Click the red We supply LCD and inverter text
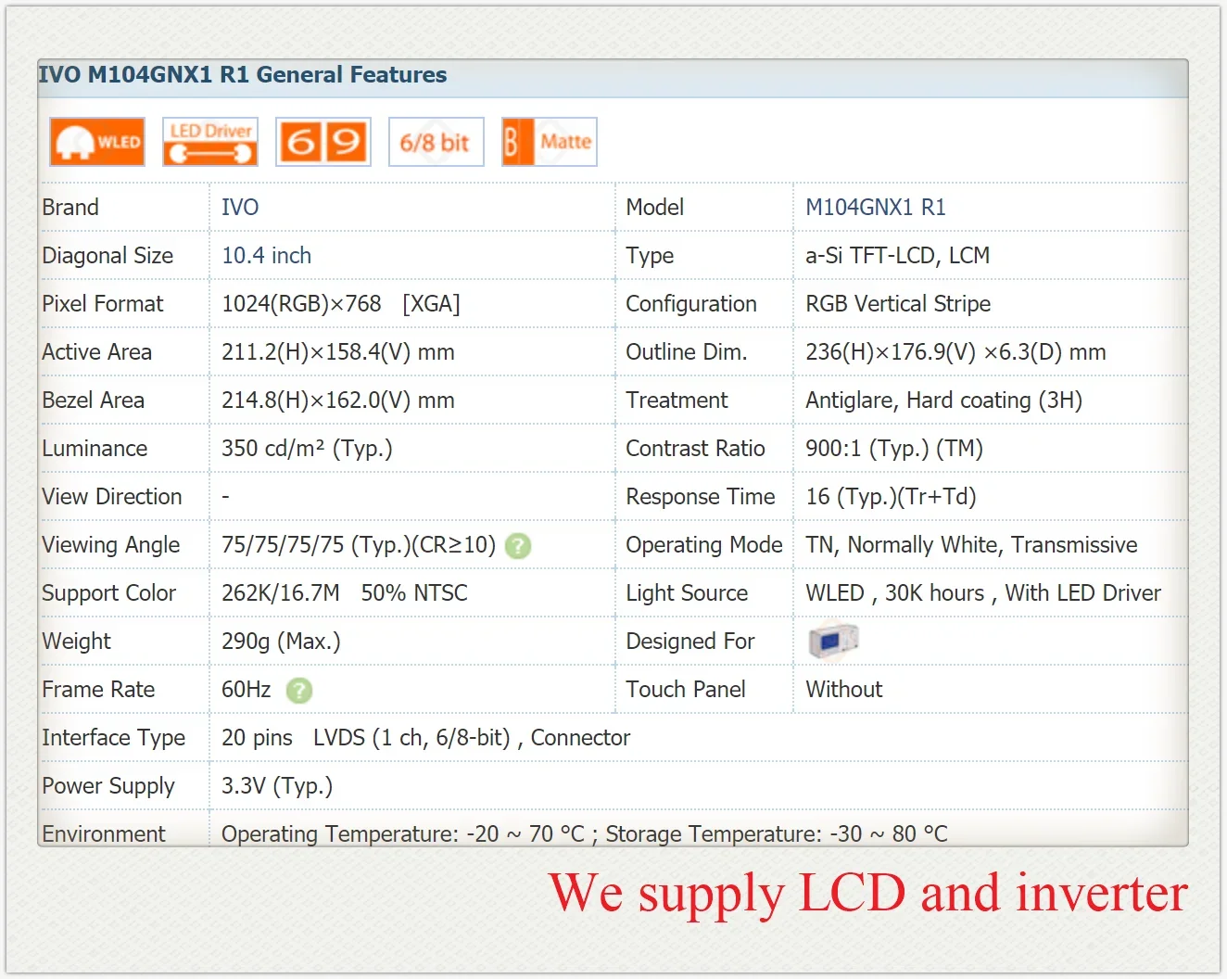Viewport: 1227px width, 979px height. [868, 894]
